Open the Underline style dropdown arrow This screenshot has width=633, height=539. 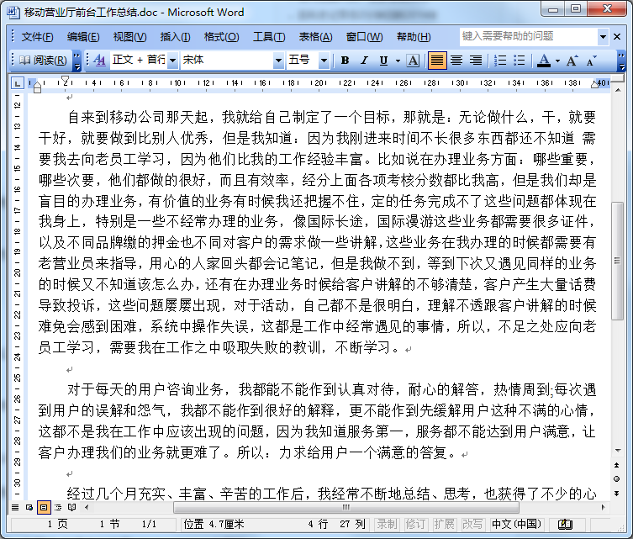click(x=398, y=61)
